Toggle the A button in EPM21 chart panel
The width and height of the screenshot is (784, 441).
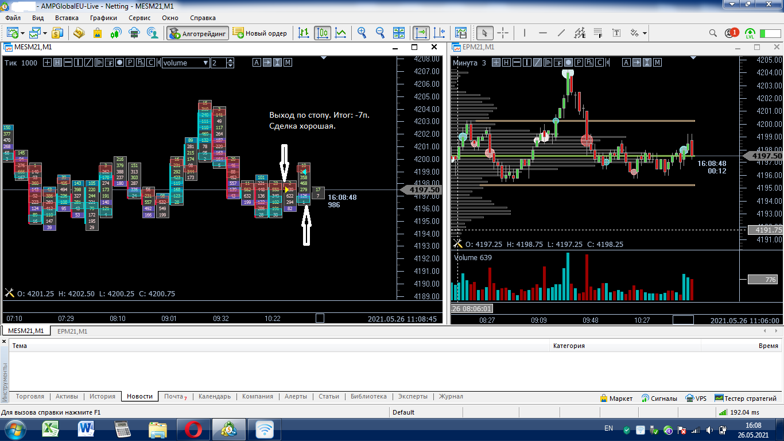point(626,63)
